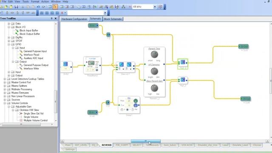Select the T13 T-connection node
Screen dimensions: 272x153
coord(108,102)
